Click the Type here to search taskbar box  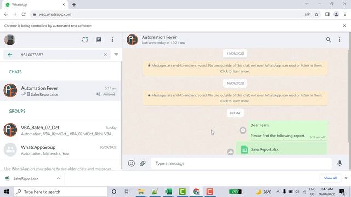coord(60,192)
